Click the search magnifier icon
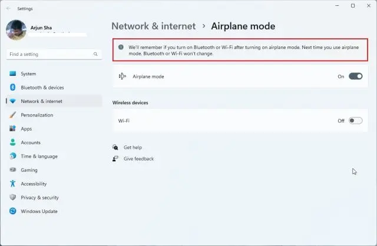This screenshot has width=377, height=246. point(95,54)
